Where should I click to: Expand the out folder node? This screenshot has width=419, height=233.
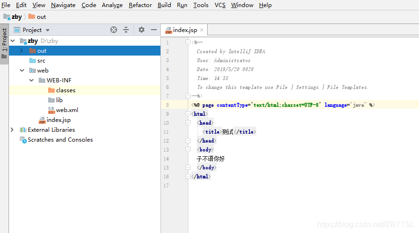22,51
